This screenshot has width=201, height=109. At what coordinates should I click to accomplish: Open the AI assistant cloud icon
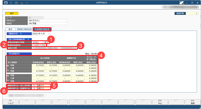182,3
